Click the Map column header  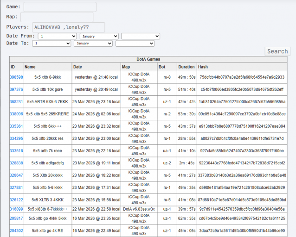(139, 67)
